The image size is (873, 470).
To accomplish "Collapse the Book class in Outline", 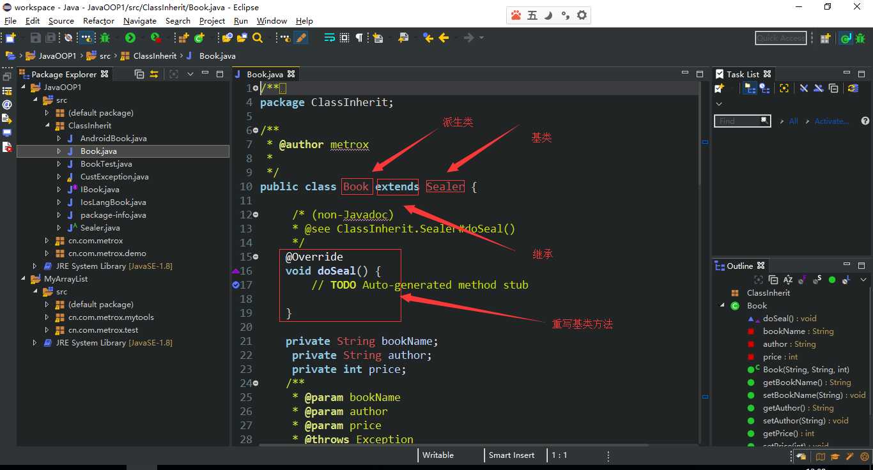I will coord(722,306).
